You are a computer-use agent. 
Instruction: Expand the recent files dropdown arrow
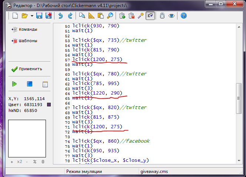32,16
